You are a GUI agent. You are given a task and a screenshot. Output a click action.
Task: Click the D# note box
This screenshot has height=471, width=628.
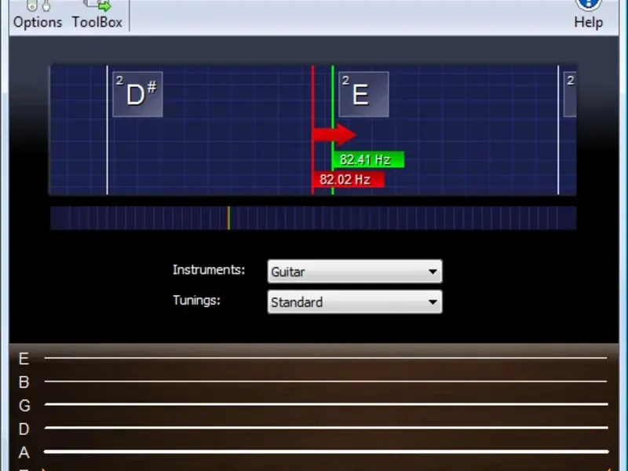tap(138, 94)
